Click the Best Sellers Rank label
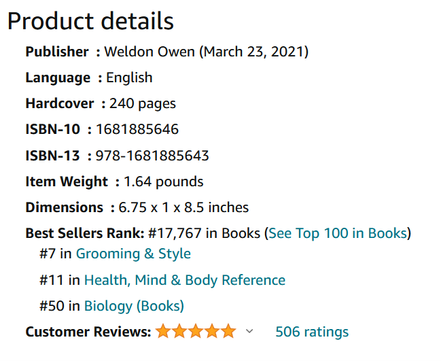The height and width of the screenshot is (361, 441). click(85, 233)
